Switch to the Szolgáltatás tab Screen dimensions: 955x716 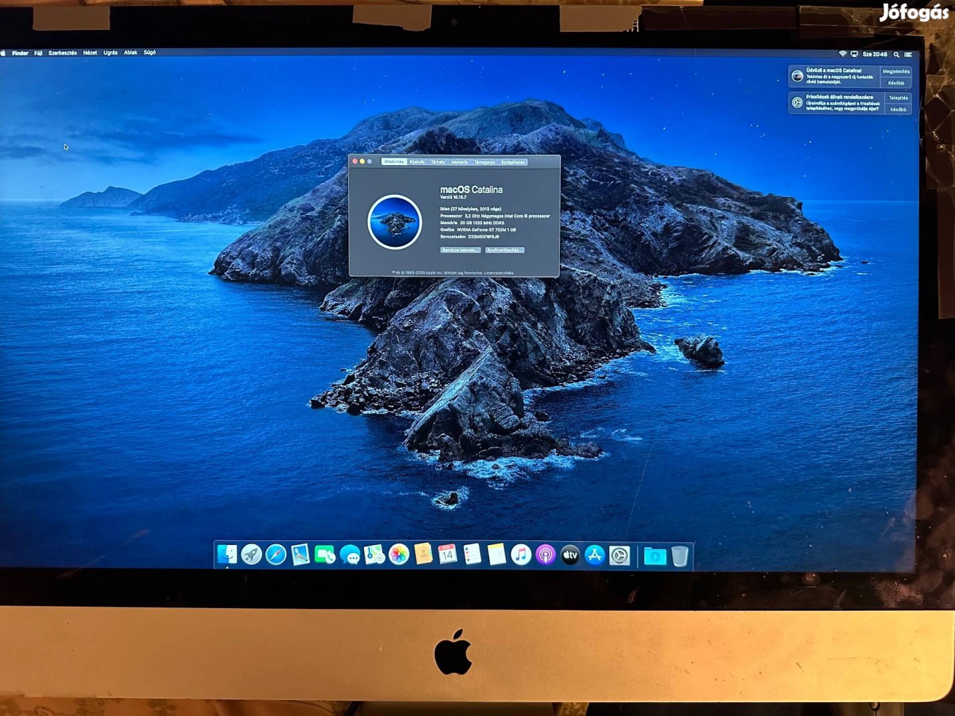point(513,162)
